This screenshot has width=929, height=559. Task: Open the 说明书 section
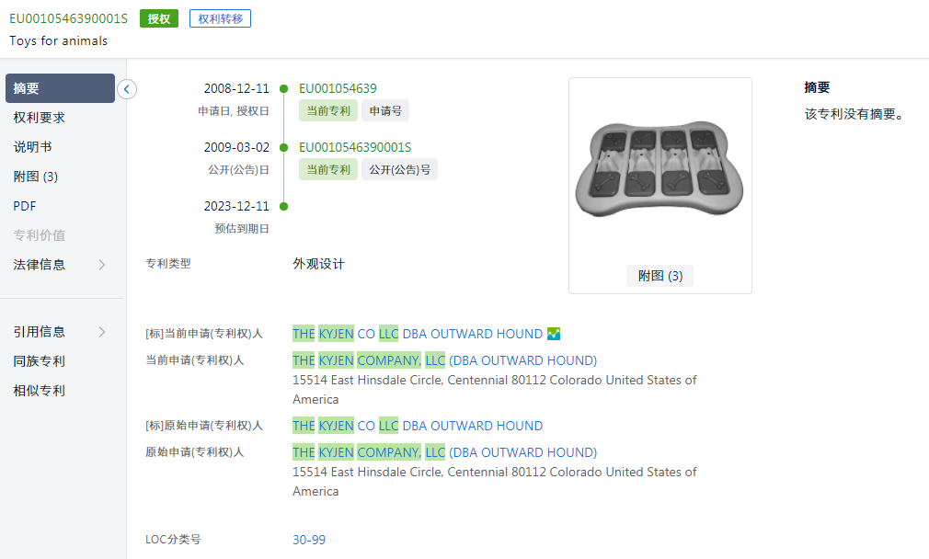point(32,147)
